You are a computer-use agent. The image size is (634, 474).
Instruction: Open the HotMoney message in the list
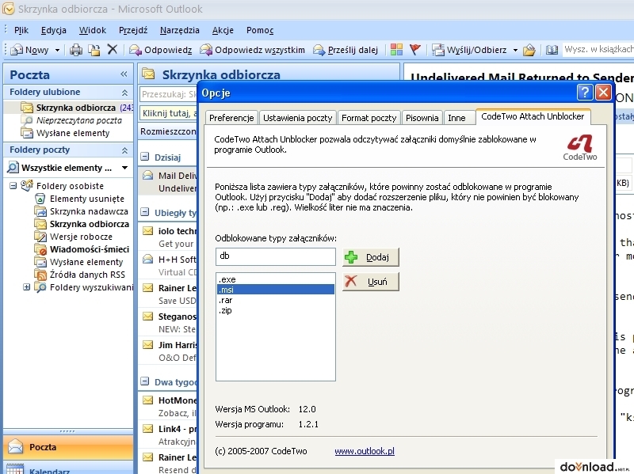[168, 407]
